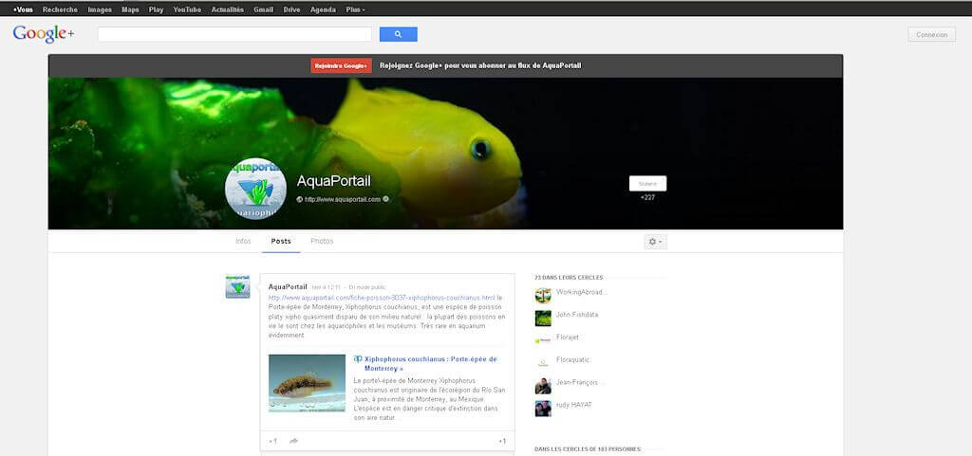
Task: Click the Connexion button
Action: pyautogui.click(x=932, y=35)
